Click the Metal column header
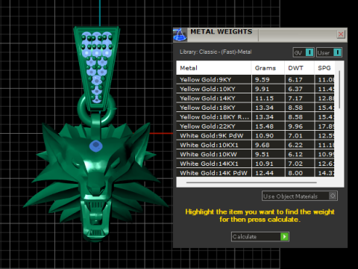The width and height of the screenshot is (358, 269). click(x=214, y=68)
